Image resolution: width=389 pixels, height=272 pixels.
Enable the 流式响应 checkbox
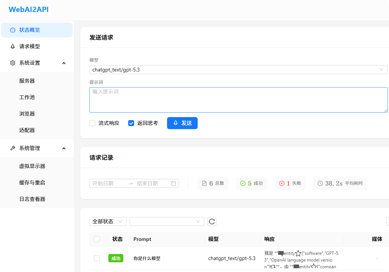92,123
